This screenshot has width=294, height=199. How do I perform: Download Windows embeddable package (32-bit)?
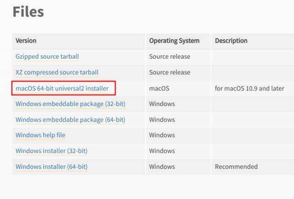[70, 104]
